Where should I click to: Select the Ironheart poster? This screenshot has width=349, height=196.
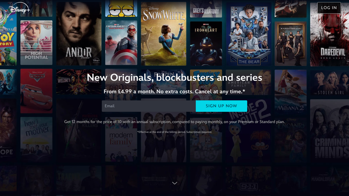pyautogui.click(x=206, y=44)
